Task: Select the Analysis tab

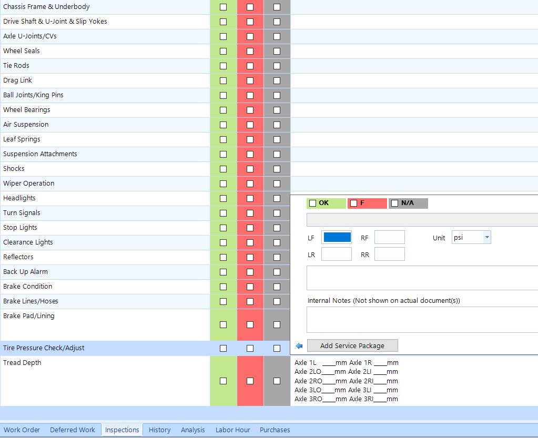Action: tap(193, 430)
